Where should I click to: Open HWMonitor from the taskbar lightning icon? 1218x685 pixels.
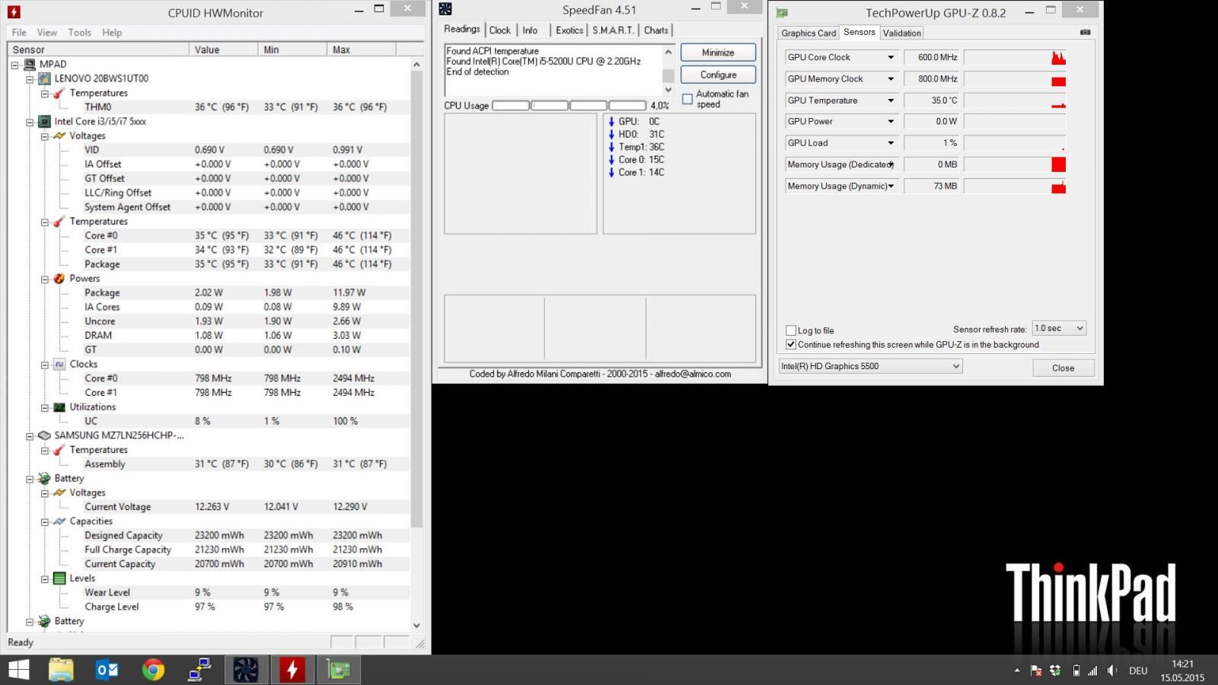pyautogui.click(x=292, y=670)
